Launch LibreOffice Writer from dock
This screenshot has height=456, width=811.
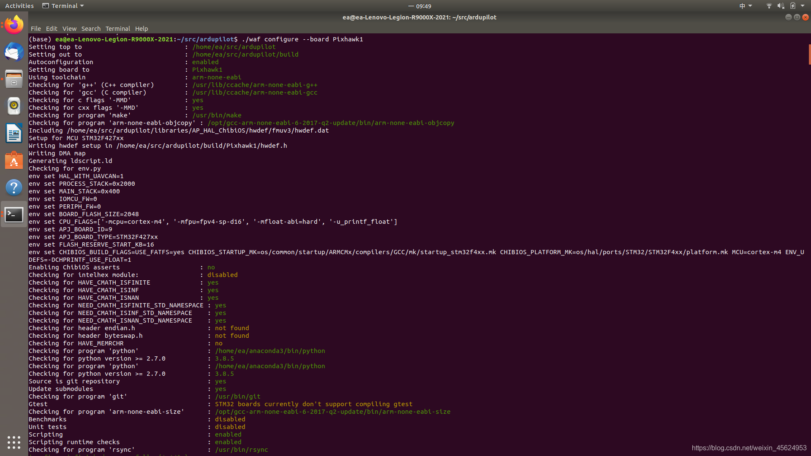tap(14, 133)
